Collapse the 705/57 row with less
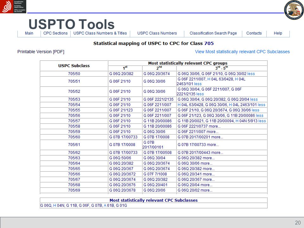 pyautogui.click(x=262, y=121)
